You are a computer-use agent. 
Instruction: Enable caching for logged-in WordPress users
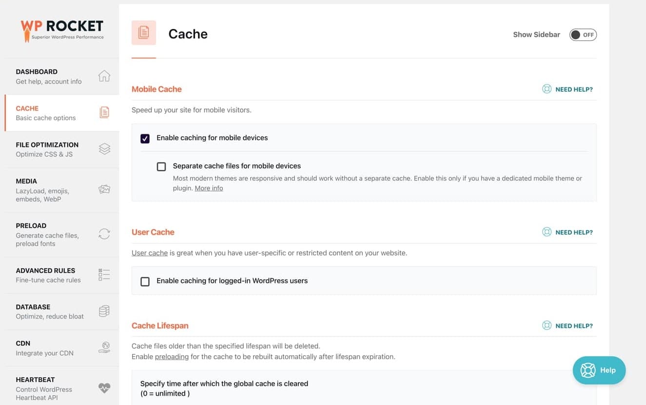tap(145, 281)
